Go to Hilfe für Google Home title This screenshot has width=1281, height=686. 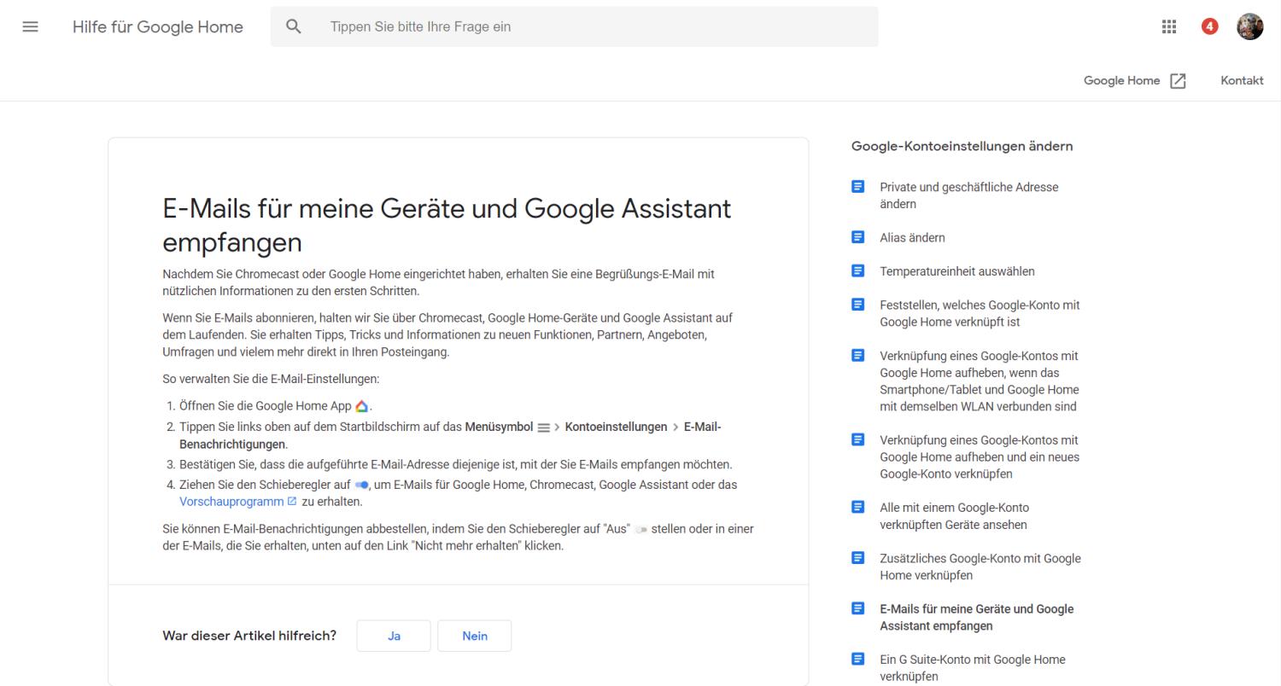coord(158,26)
